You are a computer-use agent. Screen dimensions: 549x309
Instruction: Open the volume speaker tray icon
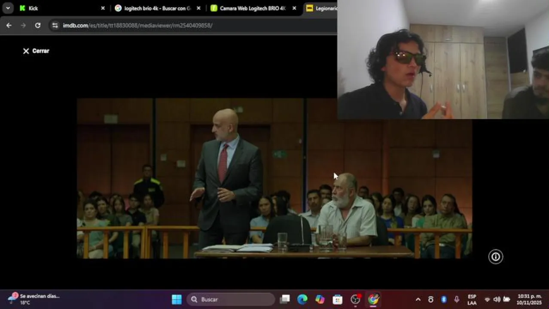497,300
